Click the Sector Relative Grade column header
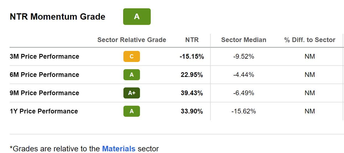344x153 pixels. pos(132,40)
